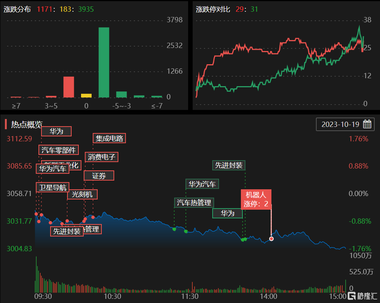This screenshot has width=380, height=303.
Task: Click the 机器人 涨停 tooltip box
Action: tap(256, 199)
